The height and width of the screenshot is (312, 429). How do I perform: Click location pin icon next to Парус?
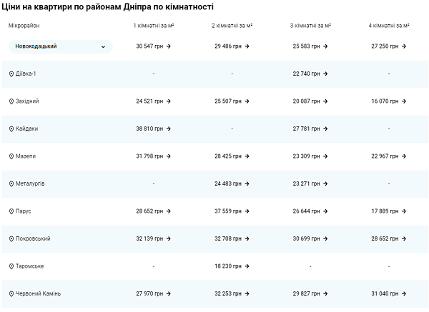(x=11, y=211)
